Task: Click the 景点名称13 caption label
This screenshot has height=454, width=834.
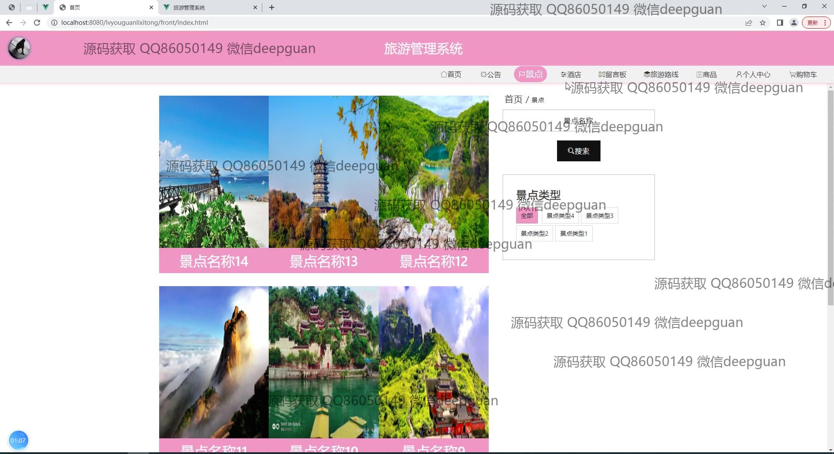Action: tap(324, 261)
